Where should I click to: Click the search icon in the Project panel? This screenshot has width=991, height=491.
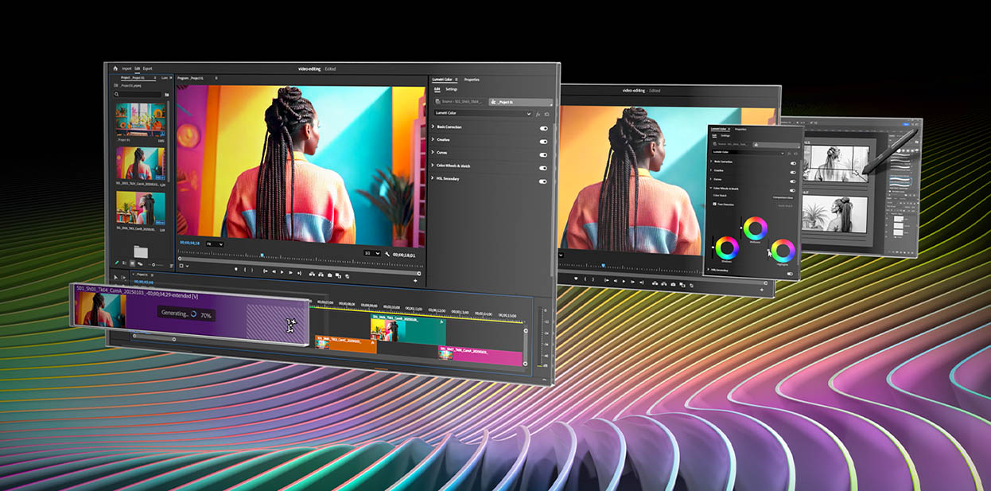115,94
